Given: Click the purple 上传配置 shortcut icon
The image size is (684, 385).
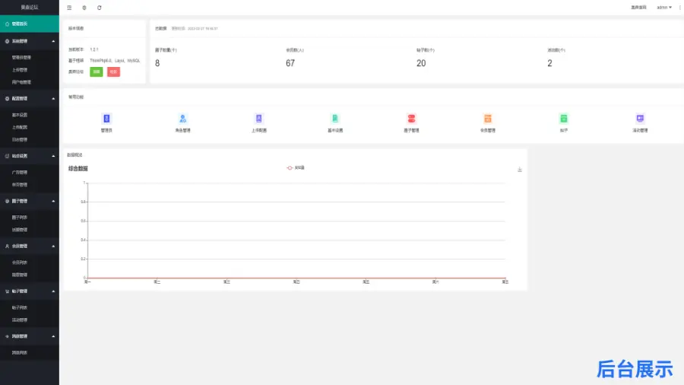Looking at the screenshot, I should 258,119.
